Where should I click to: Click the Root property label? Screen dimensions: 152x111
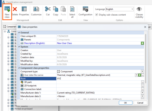pyautogui.click(x=38, y=79)
